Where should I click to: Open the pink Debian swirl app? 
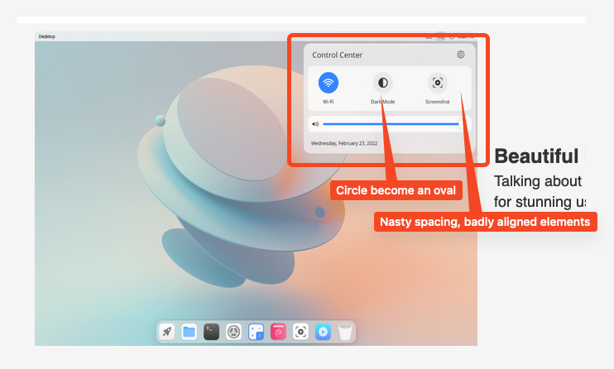[278, 332]
